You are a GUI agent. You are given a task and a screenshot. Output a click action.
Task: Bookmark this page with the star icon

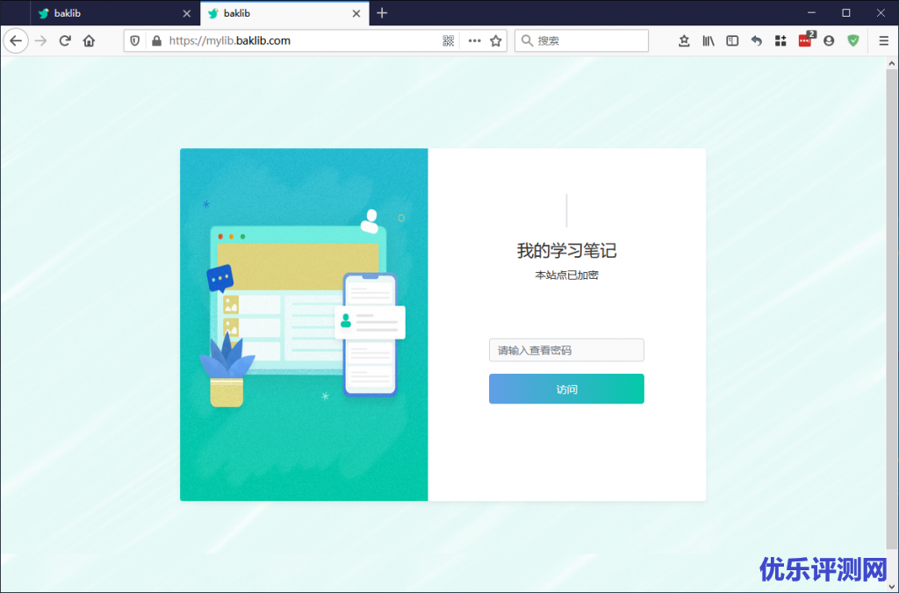pos(496,40)
